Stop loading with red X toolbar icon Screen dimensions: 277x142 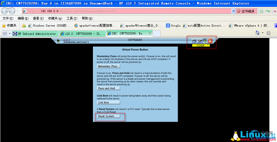[275, 11]
